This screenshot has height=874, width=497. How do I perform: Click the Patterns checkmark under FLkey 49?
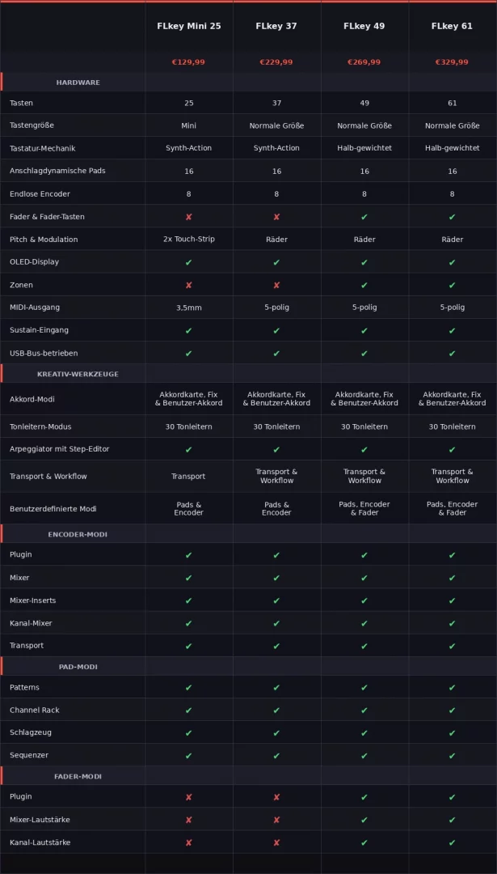(x=364, y=688)
